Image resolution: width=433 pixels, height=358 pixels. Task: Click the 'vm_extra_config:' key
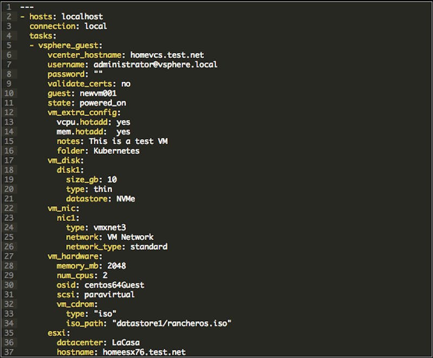pos(84,113)
